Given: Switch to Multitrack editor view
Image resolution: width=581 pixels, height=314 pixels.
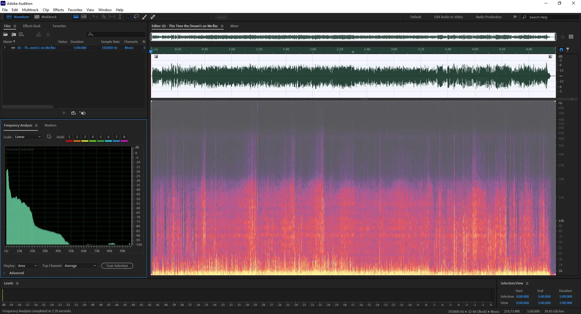Looking at the screenshot, I should coord(45,17).
